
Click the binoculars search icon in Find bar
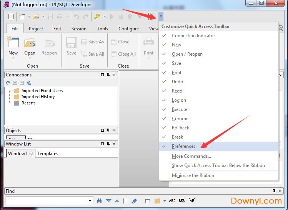point(99,201)
